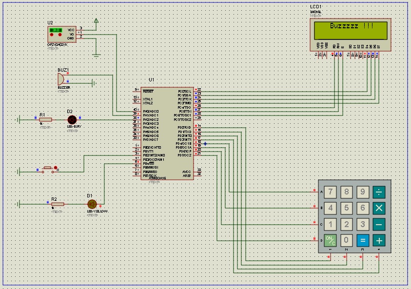The height and width of the screenshot is (289, 411).
Task: Click the PB2/INT2/AIN0 pin label
Action: [x=154, y=155]
